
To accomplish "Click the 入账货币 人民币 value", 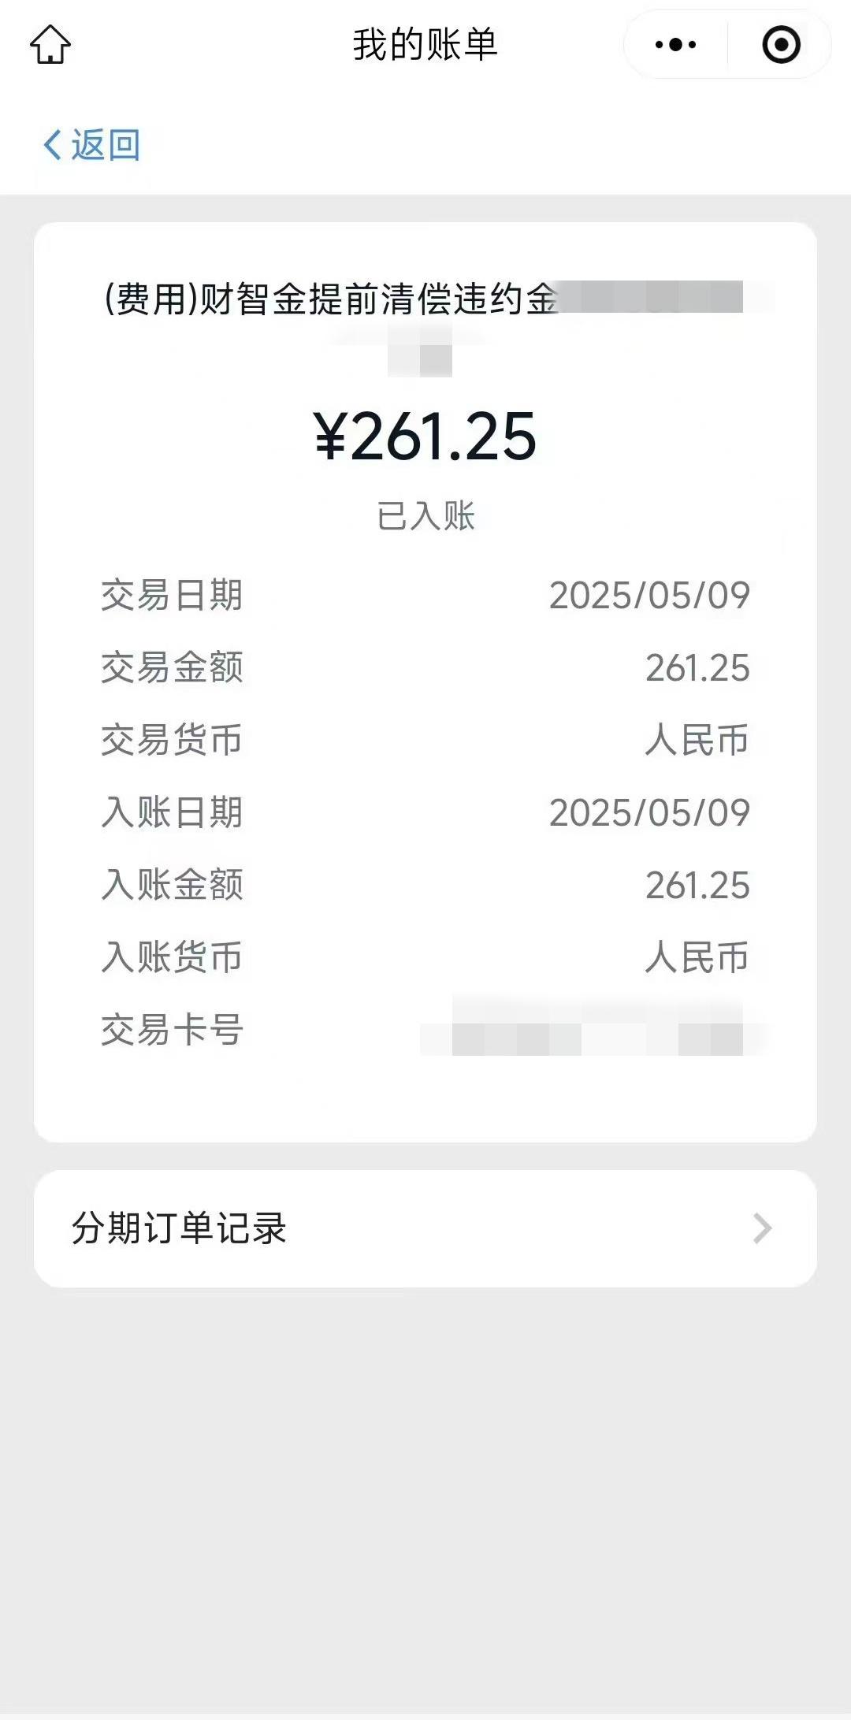I will [697, 958].
